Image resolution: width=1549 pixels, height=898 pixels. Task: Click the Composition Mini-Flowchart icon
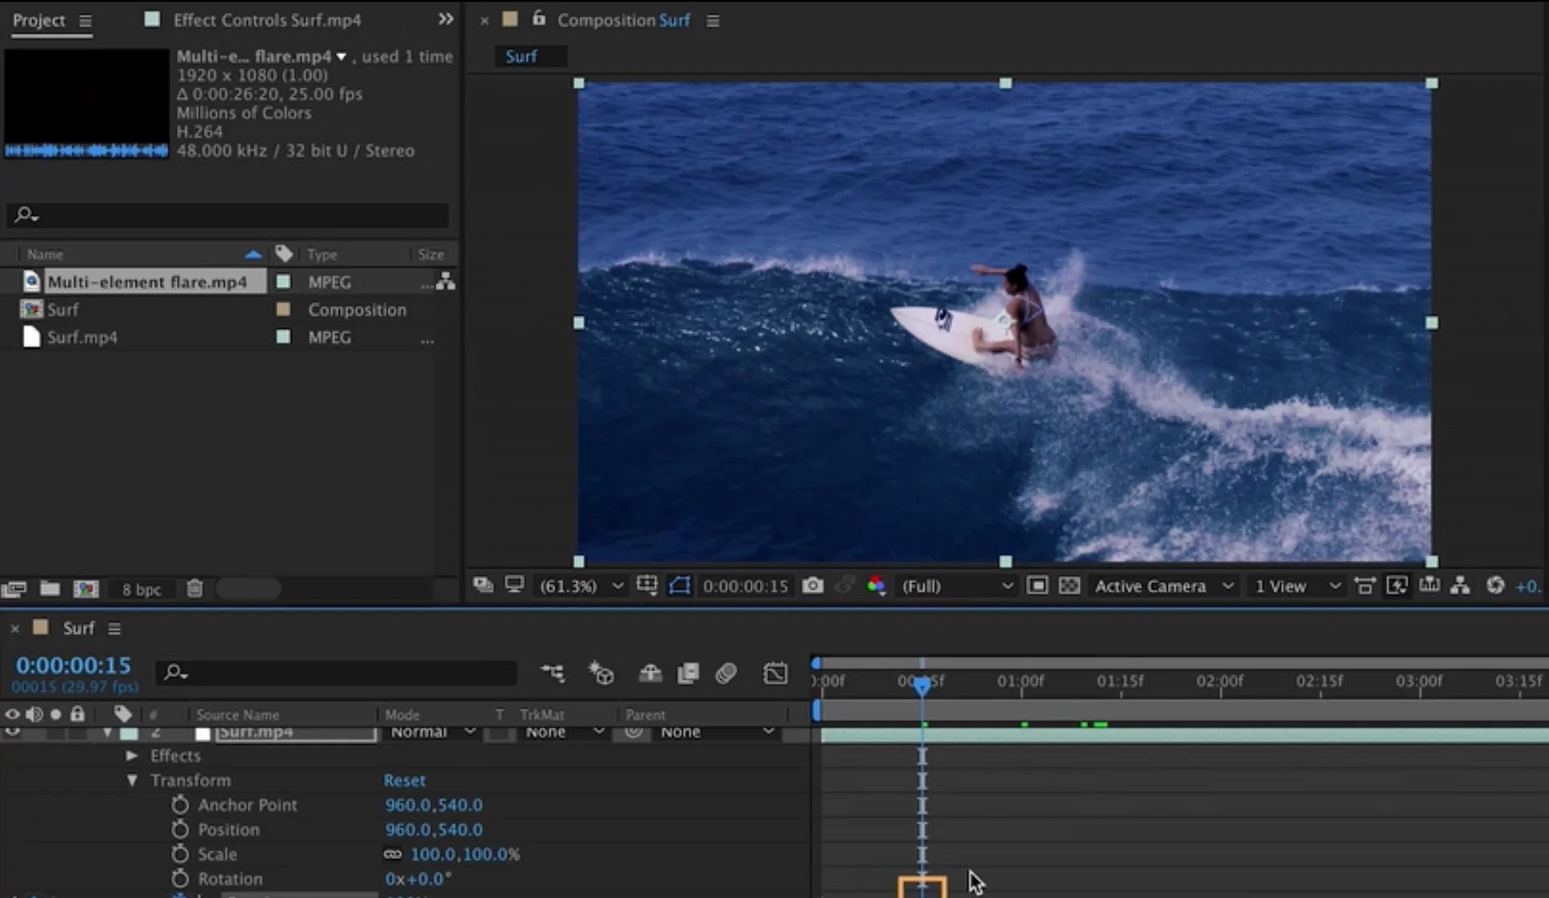553,673
